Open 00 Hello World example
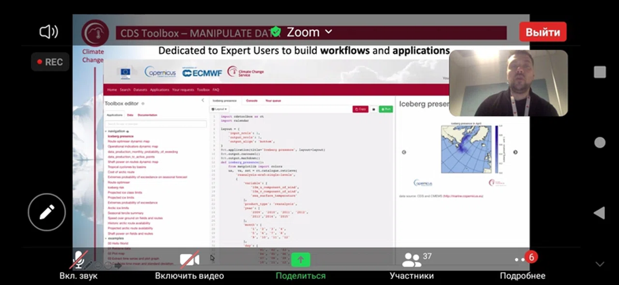Screen dimensions: 619x285 pos(118,243)
